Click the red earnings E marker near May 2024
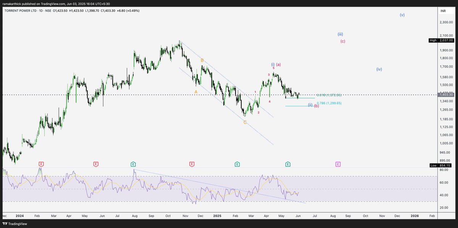 point(96,164)
